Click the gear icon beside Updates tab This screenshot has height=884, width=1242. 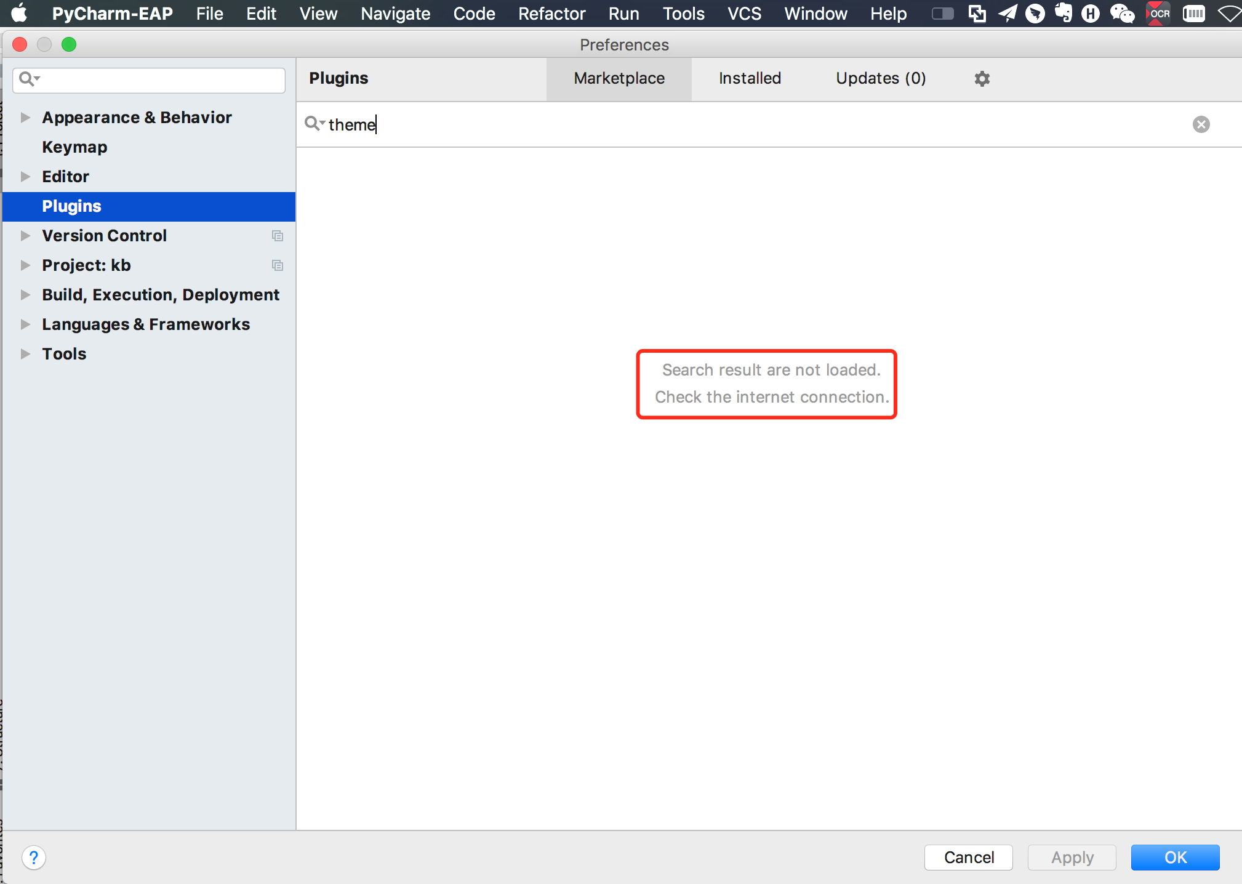[981, 79]
